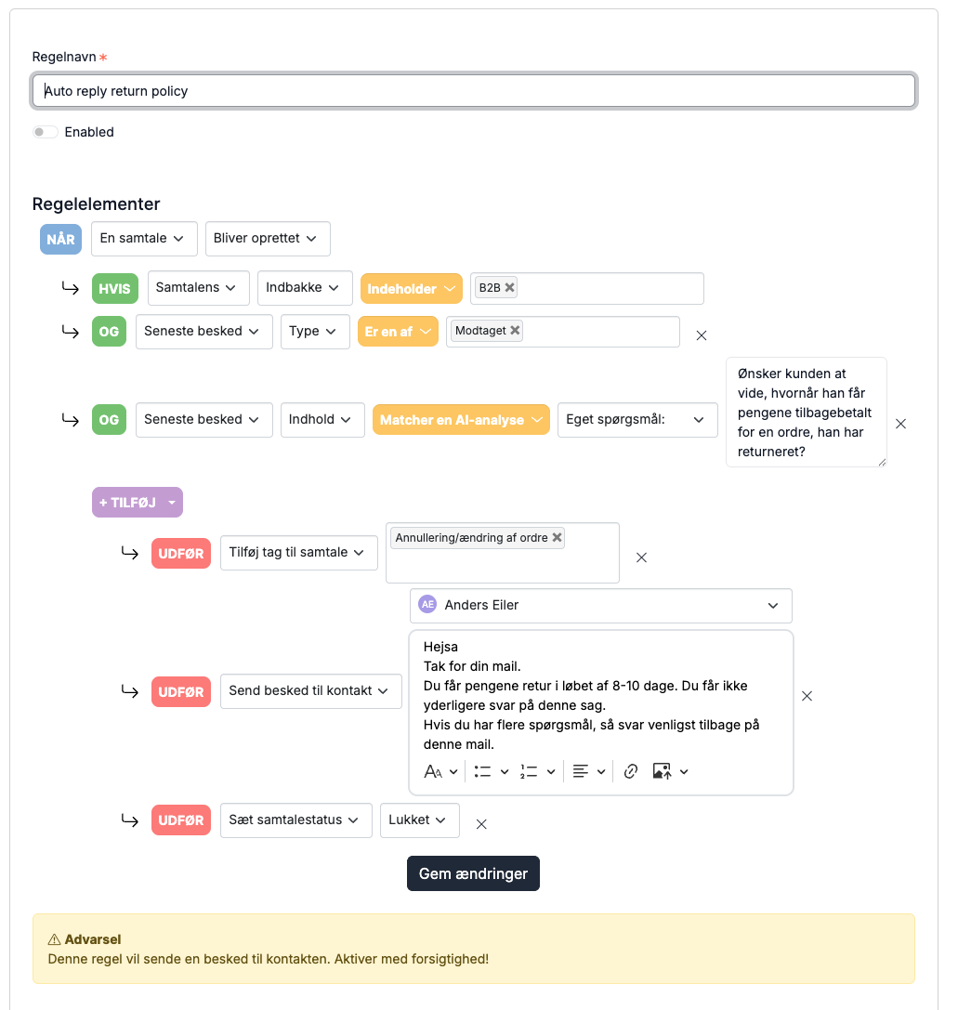Click the NÅR trigger badge

60,239
